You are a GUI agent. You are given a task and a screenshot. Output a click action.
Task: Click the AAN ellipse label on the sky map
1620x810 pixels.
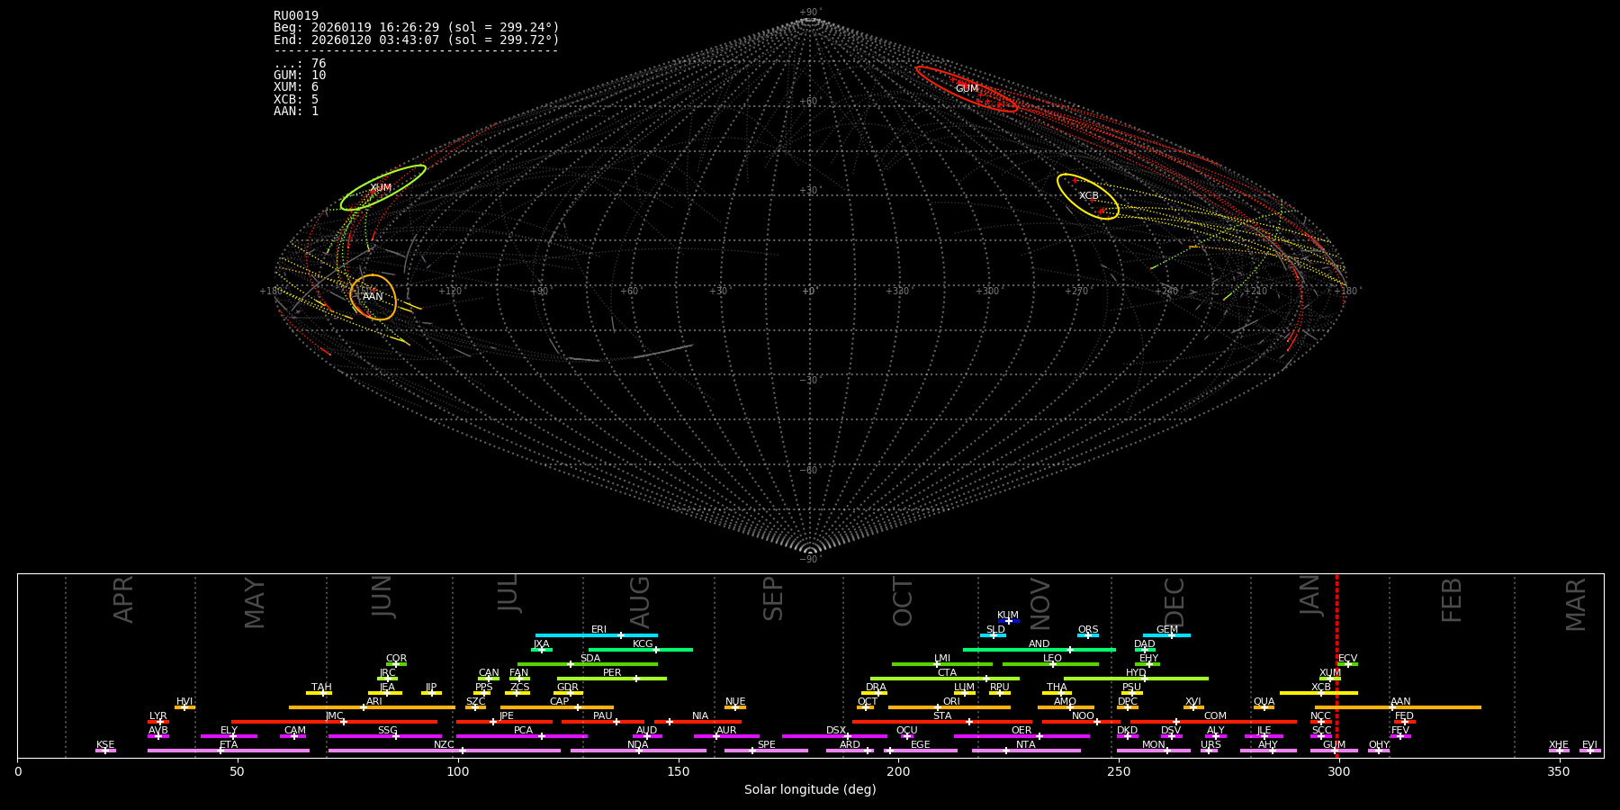pyautogui.click(x=373, y=297)
